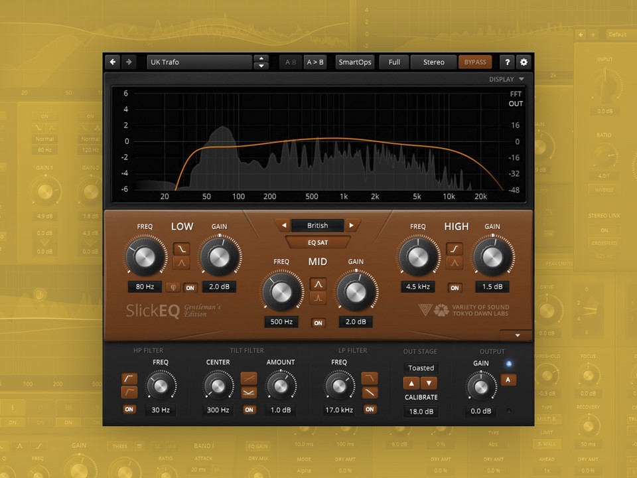Click the LP 17.0 kHz value field
The height and width of the screenshot is (478, 637).
click(339, 410)
